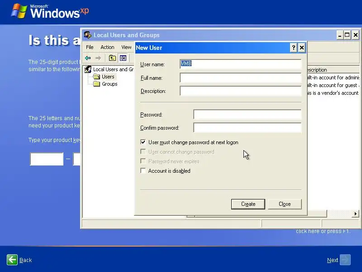Toggle the show/hide console tree icon

tap(123, 58)
